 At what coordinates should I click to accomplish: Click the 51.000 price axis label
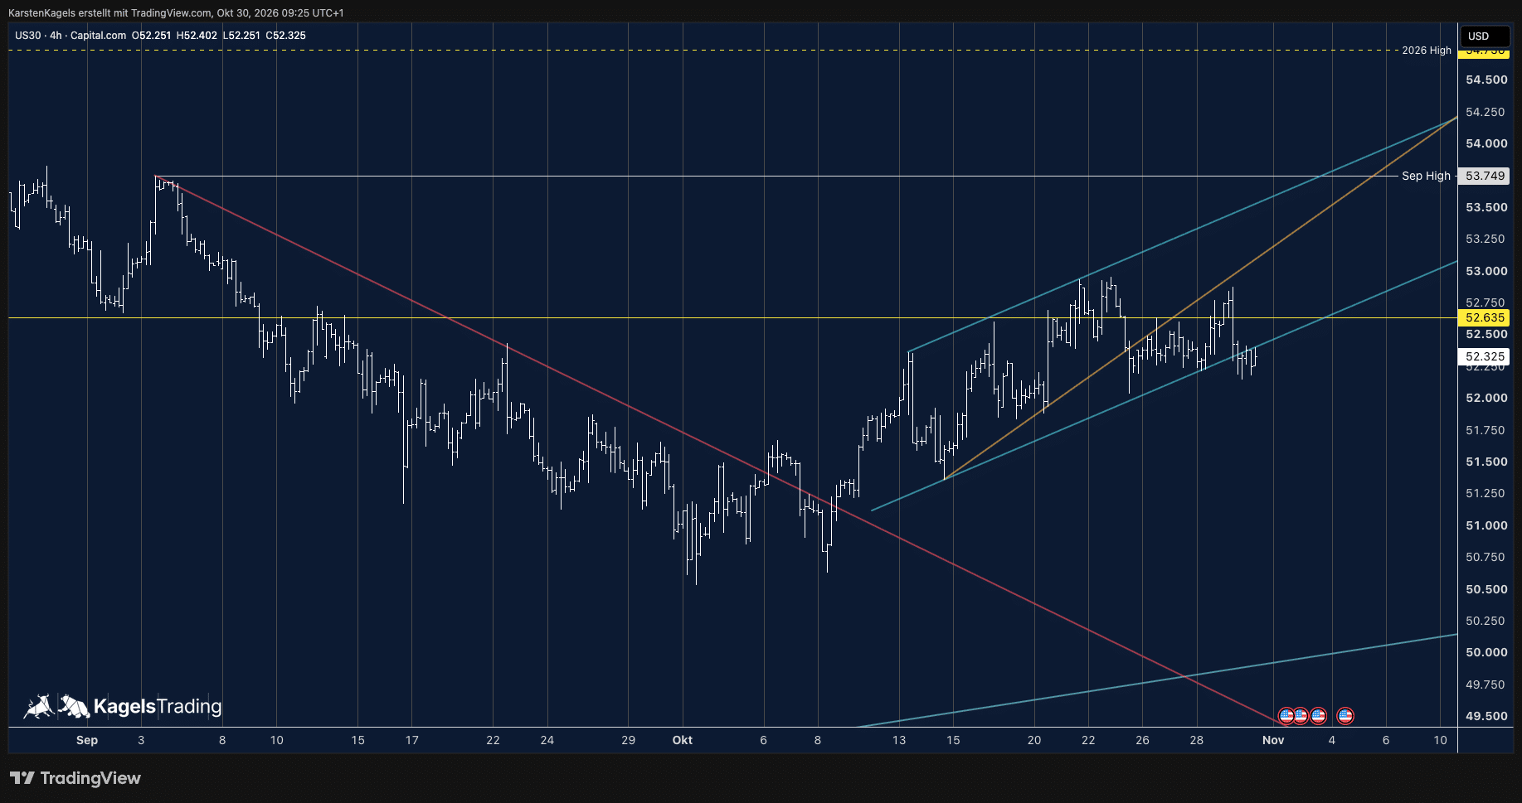tap(1486, 525)
